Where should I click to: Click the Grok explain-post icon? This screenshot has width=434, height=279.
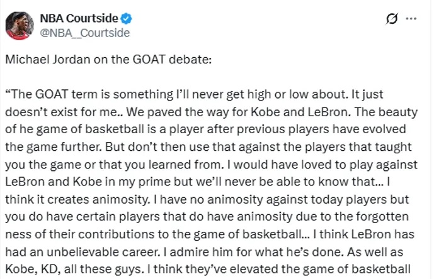pos(391,19)
